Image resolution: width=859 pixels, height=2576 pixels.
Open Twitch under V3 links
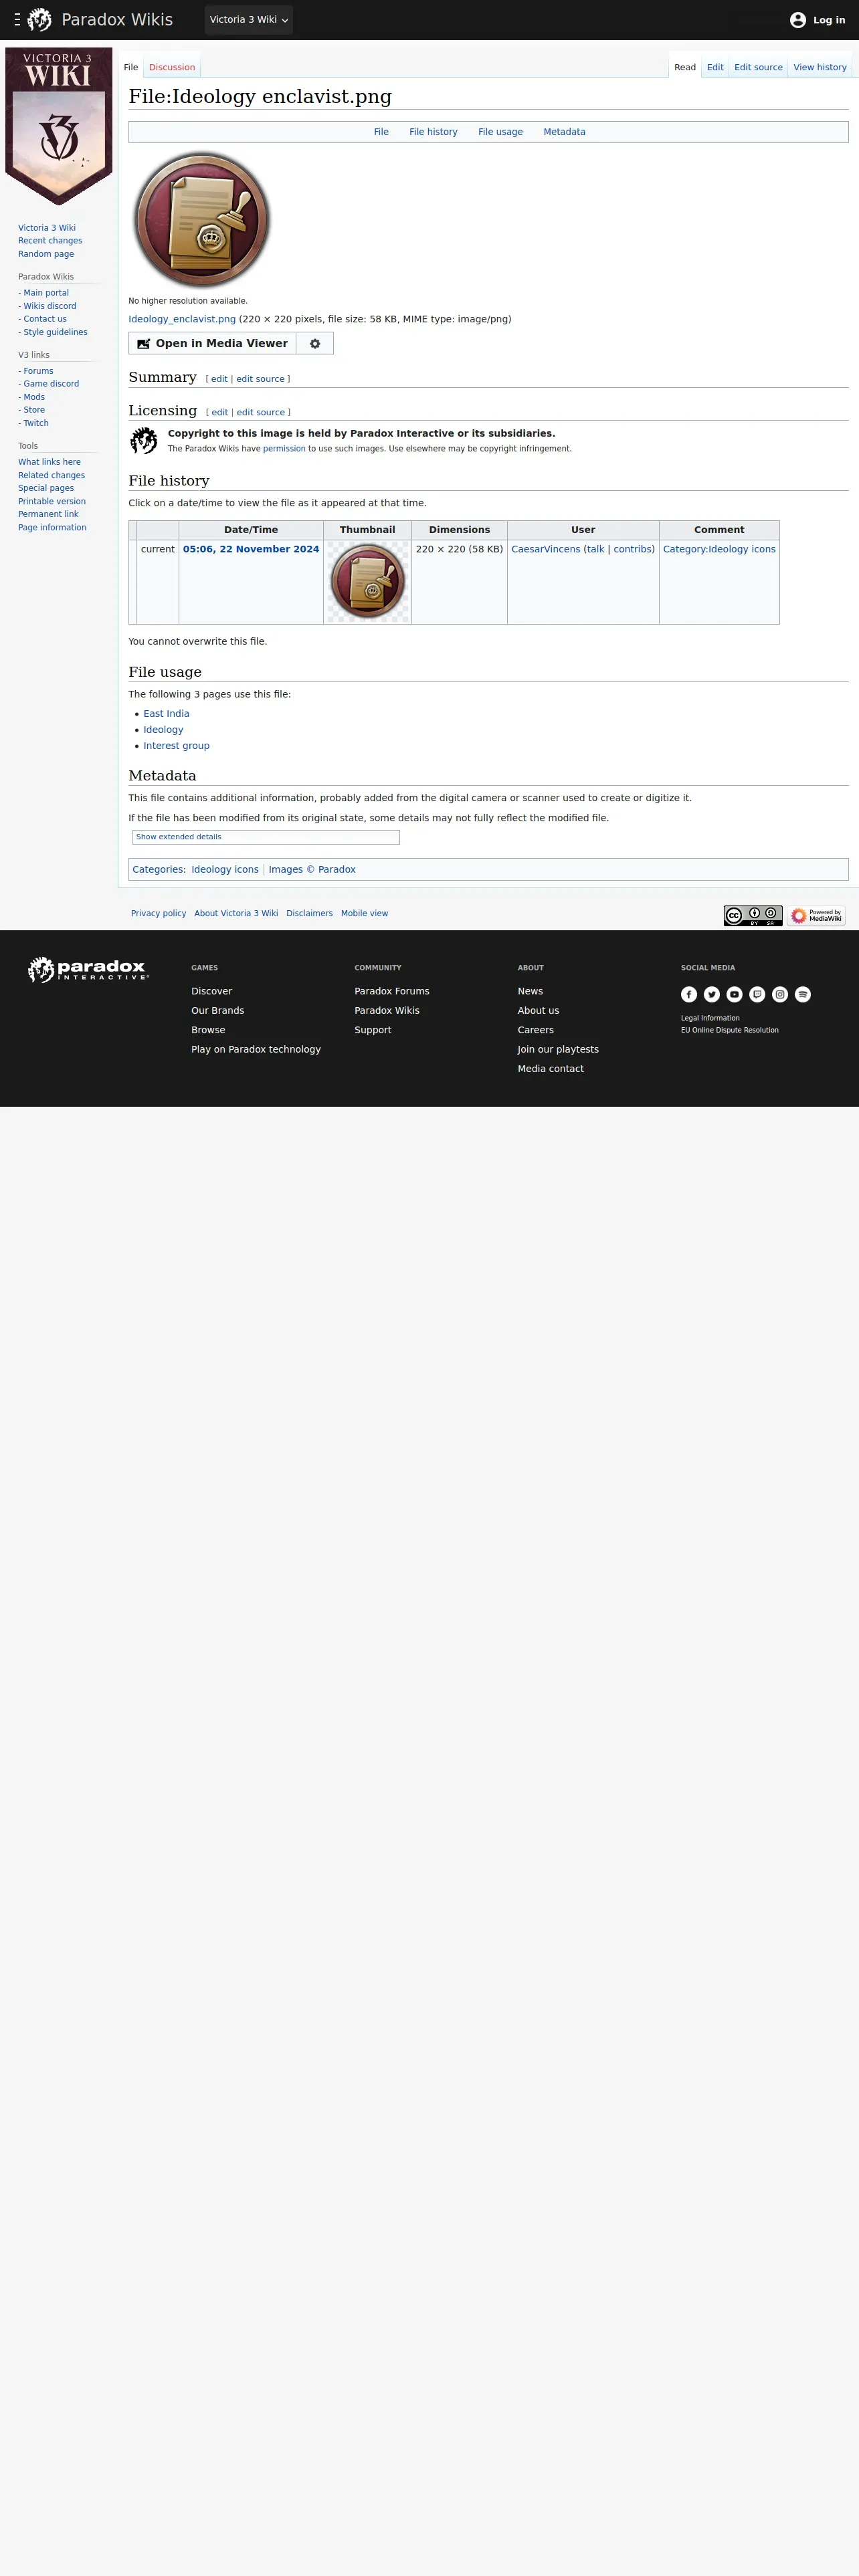pyautogui.click(x=36, y=423)
